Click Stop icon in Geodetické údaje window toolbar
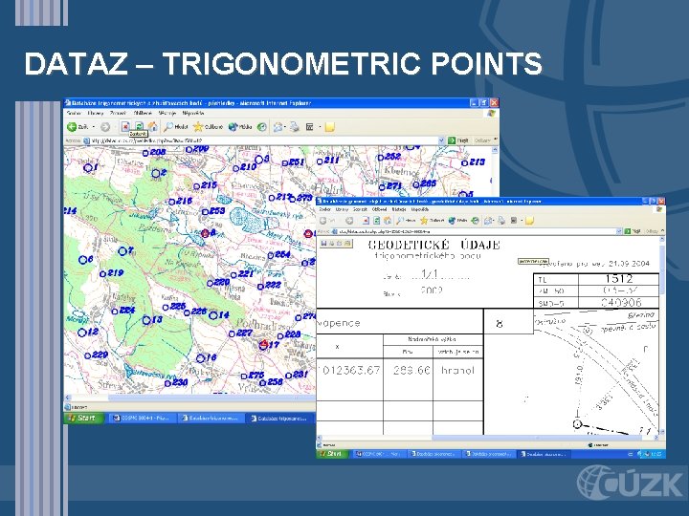The image size is (689, 516). (x=366, y=221)
